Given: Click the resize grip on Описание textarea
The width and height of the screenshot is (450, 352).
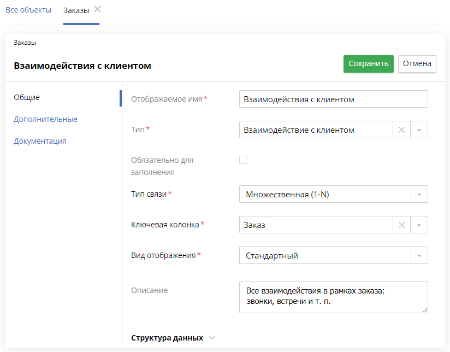Looking at the screenshot, I should click(x=424, y=310).
